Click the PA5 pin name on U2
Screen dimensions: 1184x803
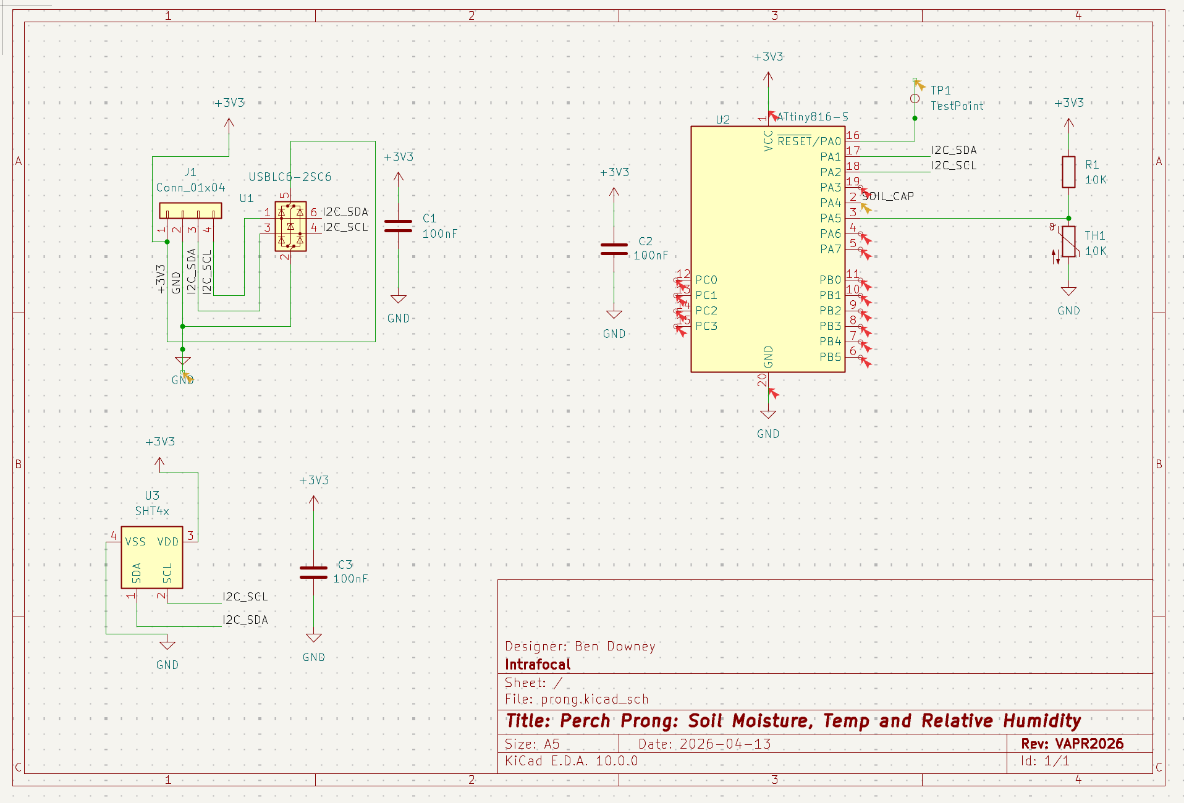[831, 219]
